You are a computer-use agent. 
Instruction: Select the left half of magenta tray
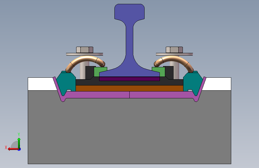(x=97, y=95)
